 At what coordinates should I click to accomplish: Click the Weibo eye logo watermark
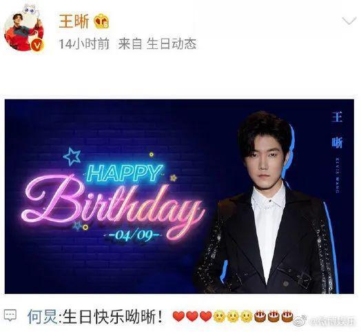click(300, 321)
